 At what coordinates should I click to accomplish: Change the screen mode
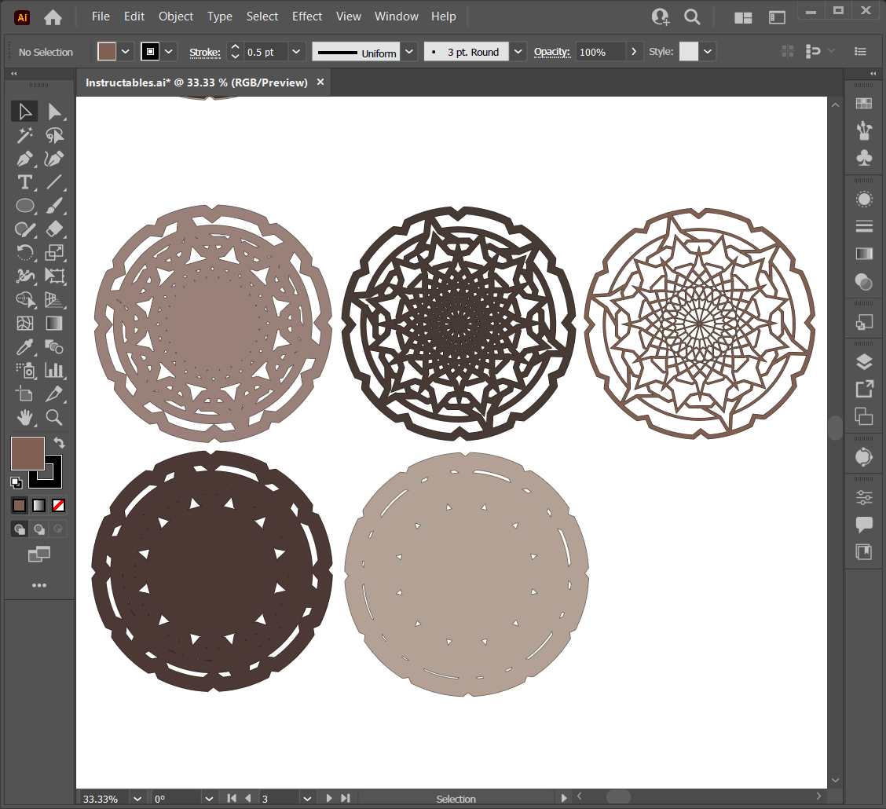[x=39, y=555]
